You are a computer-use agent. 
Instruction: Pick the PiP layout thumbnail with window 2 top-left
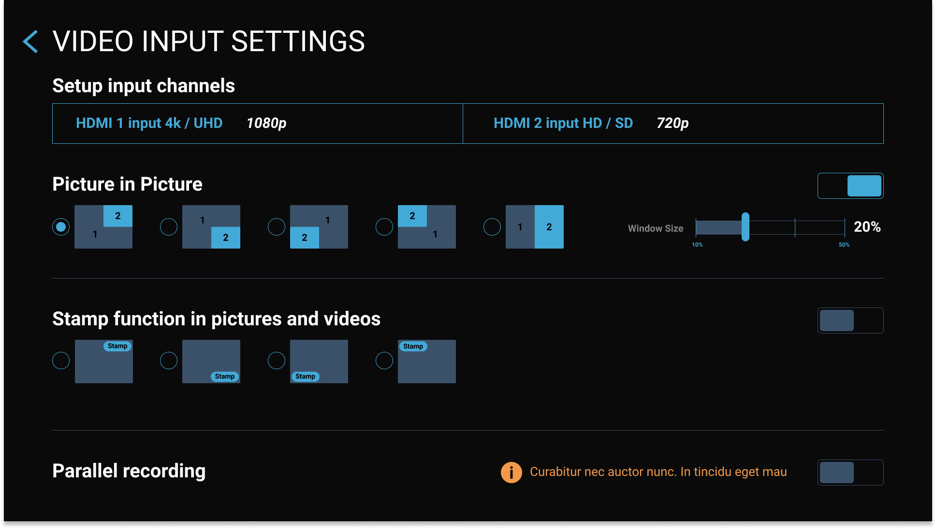click(x=427, y=227)
